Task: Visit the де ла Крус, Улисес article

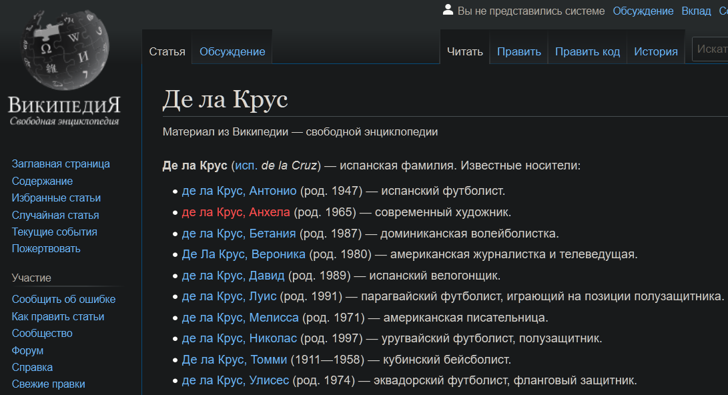Action: point(236,380)
